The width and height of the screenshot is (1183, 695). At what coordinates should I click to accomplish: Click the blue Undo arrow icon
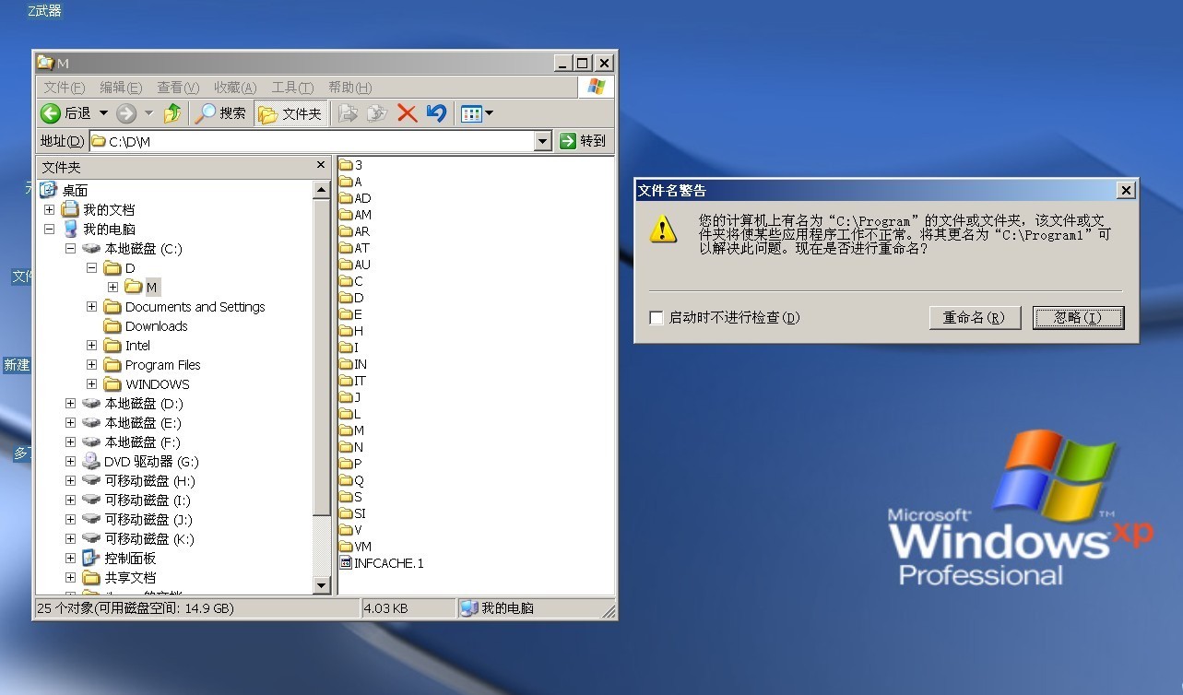pyautogui.click(x=436, y=113)
